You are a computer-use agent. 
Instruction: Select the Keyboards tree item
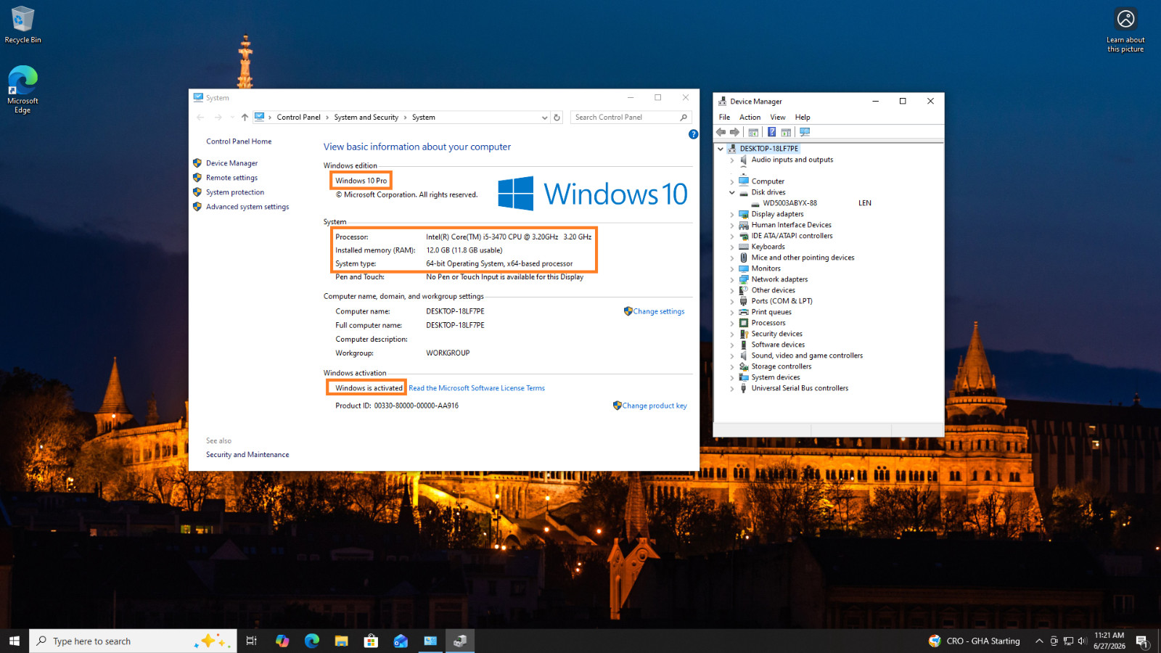[768, 247]
